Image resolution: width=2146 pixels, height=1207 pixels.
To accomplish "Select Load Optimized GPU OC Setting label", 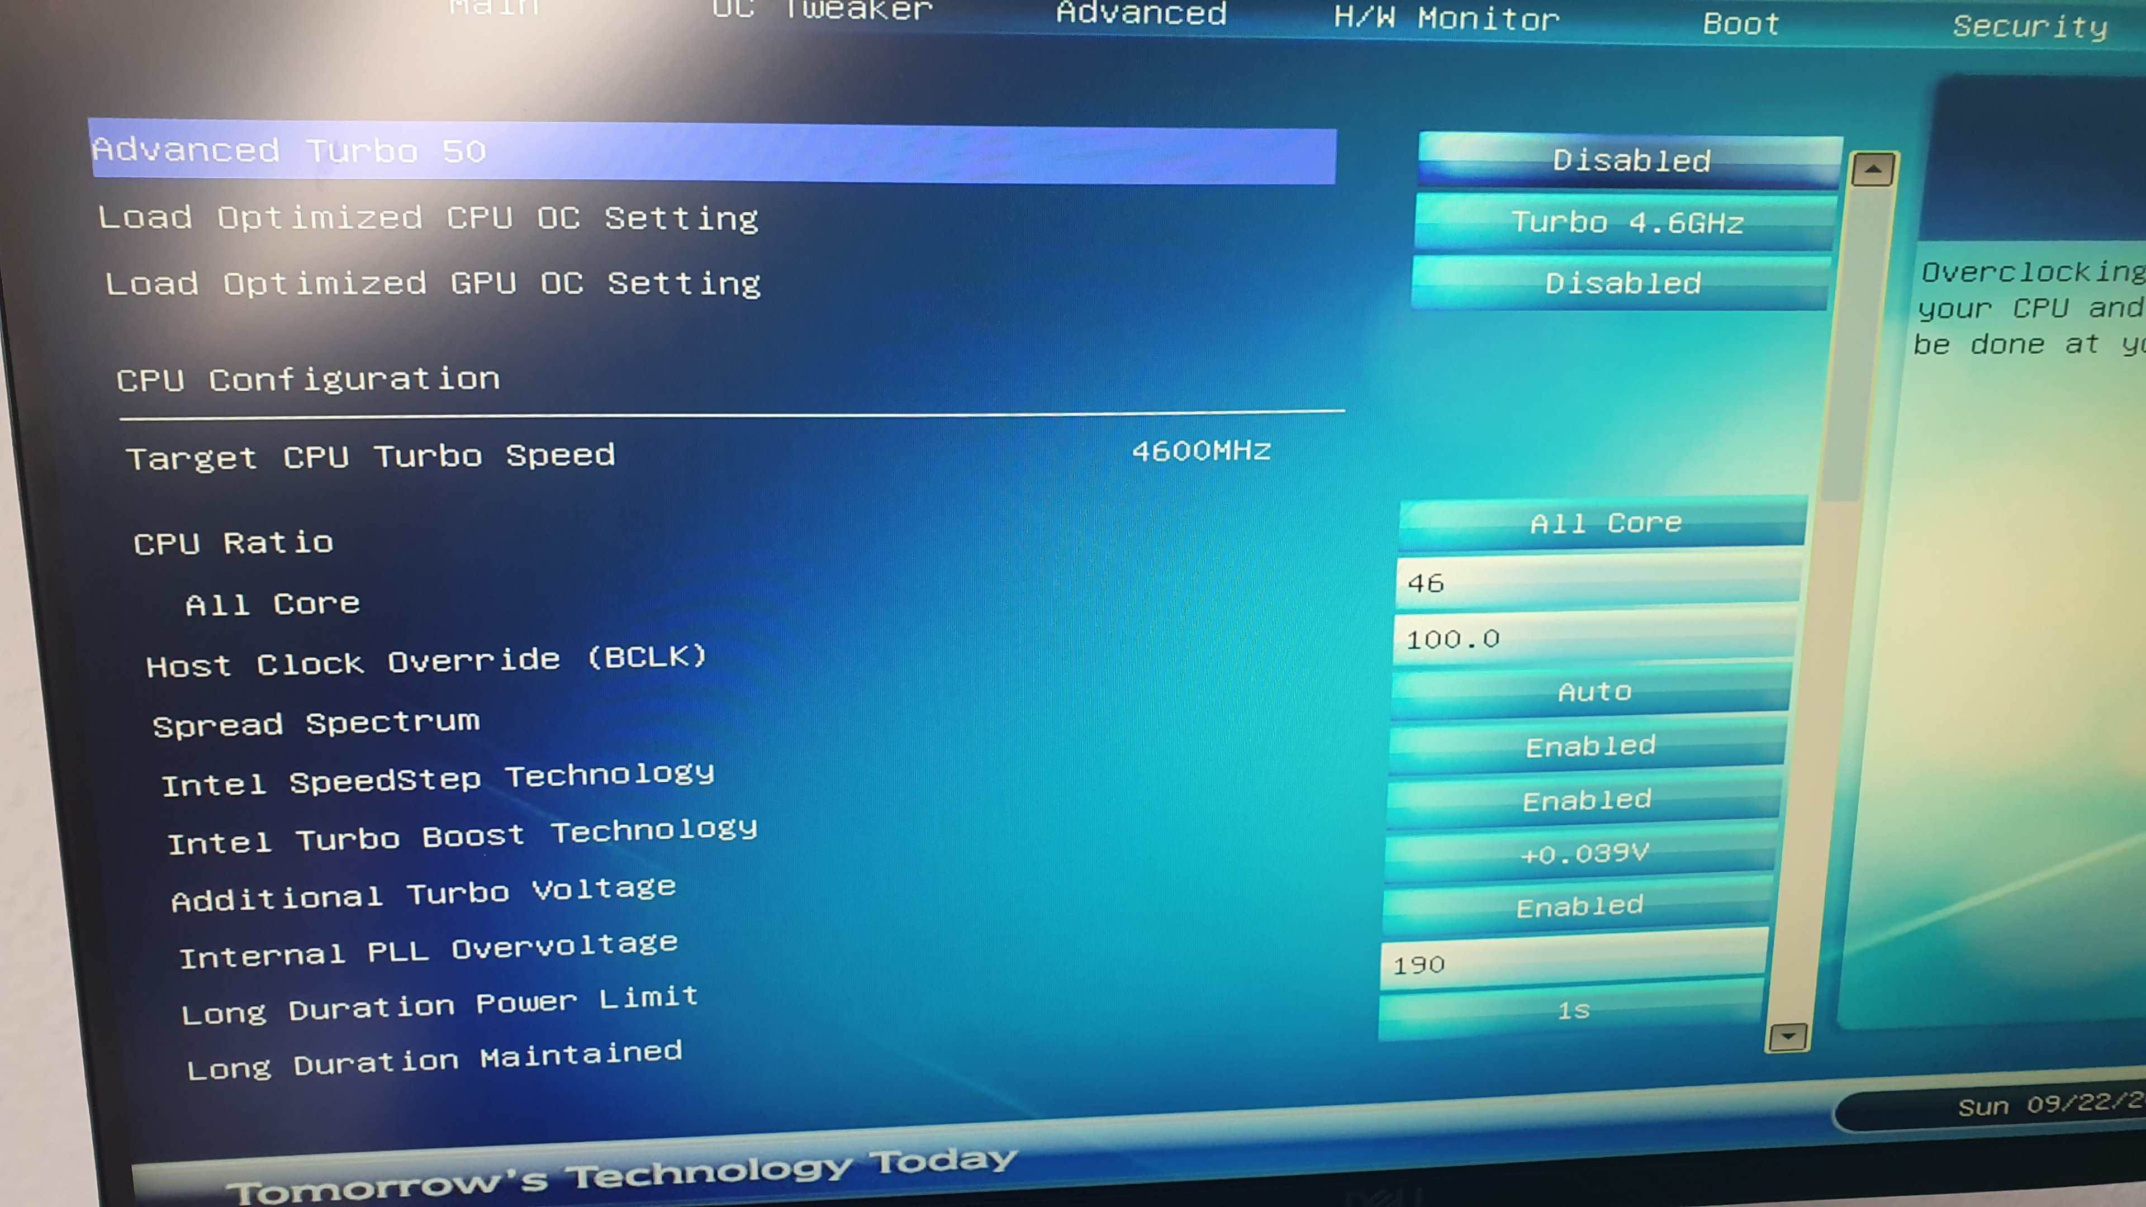I will [x=433, y=283].
